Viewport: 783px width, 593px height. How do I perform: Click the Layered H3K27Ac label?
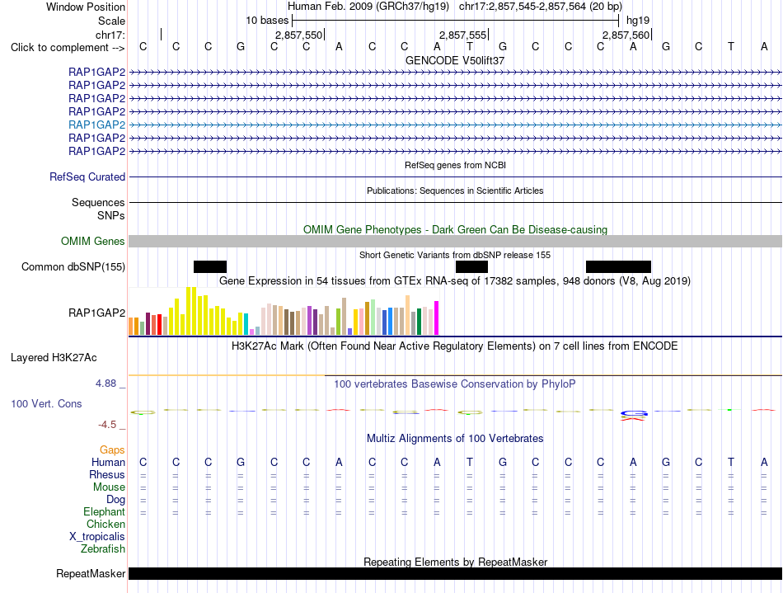click(x=54, y=358)
